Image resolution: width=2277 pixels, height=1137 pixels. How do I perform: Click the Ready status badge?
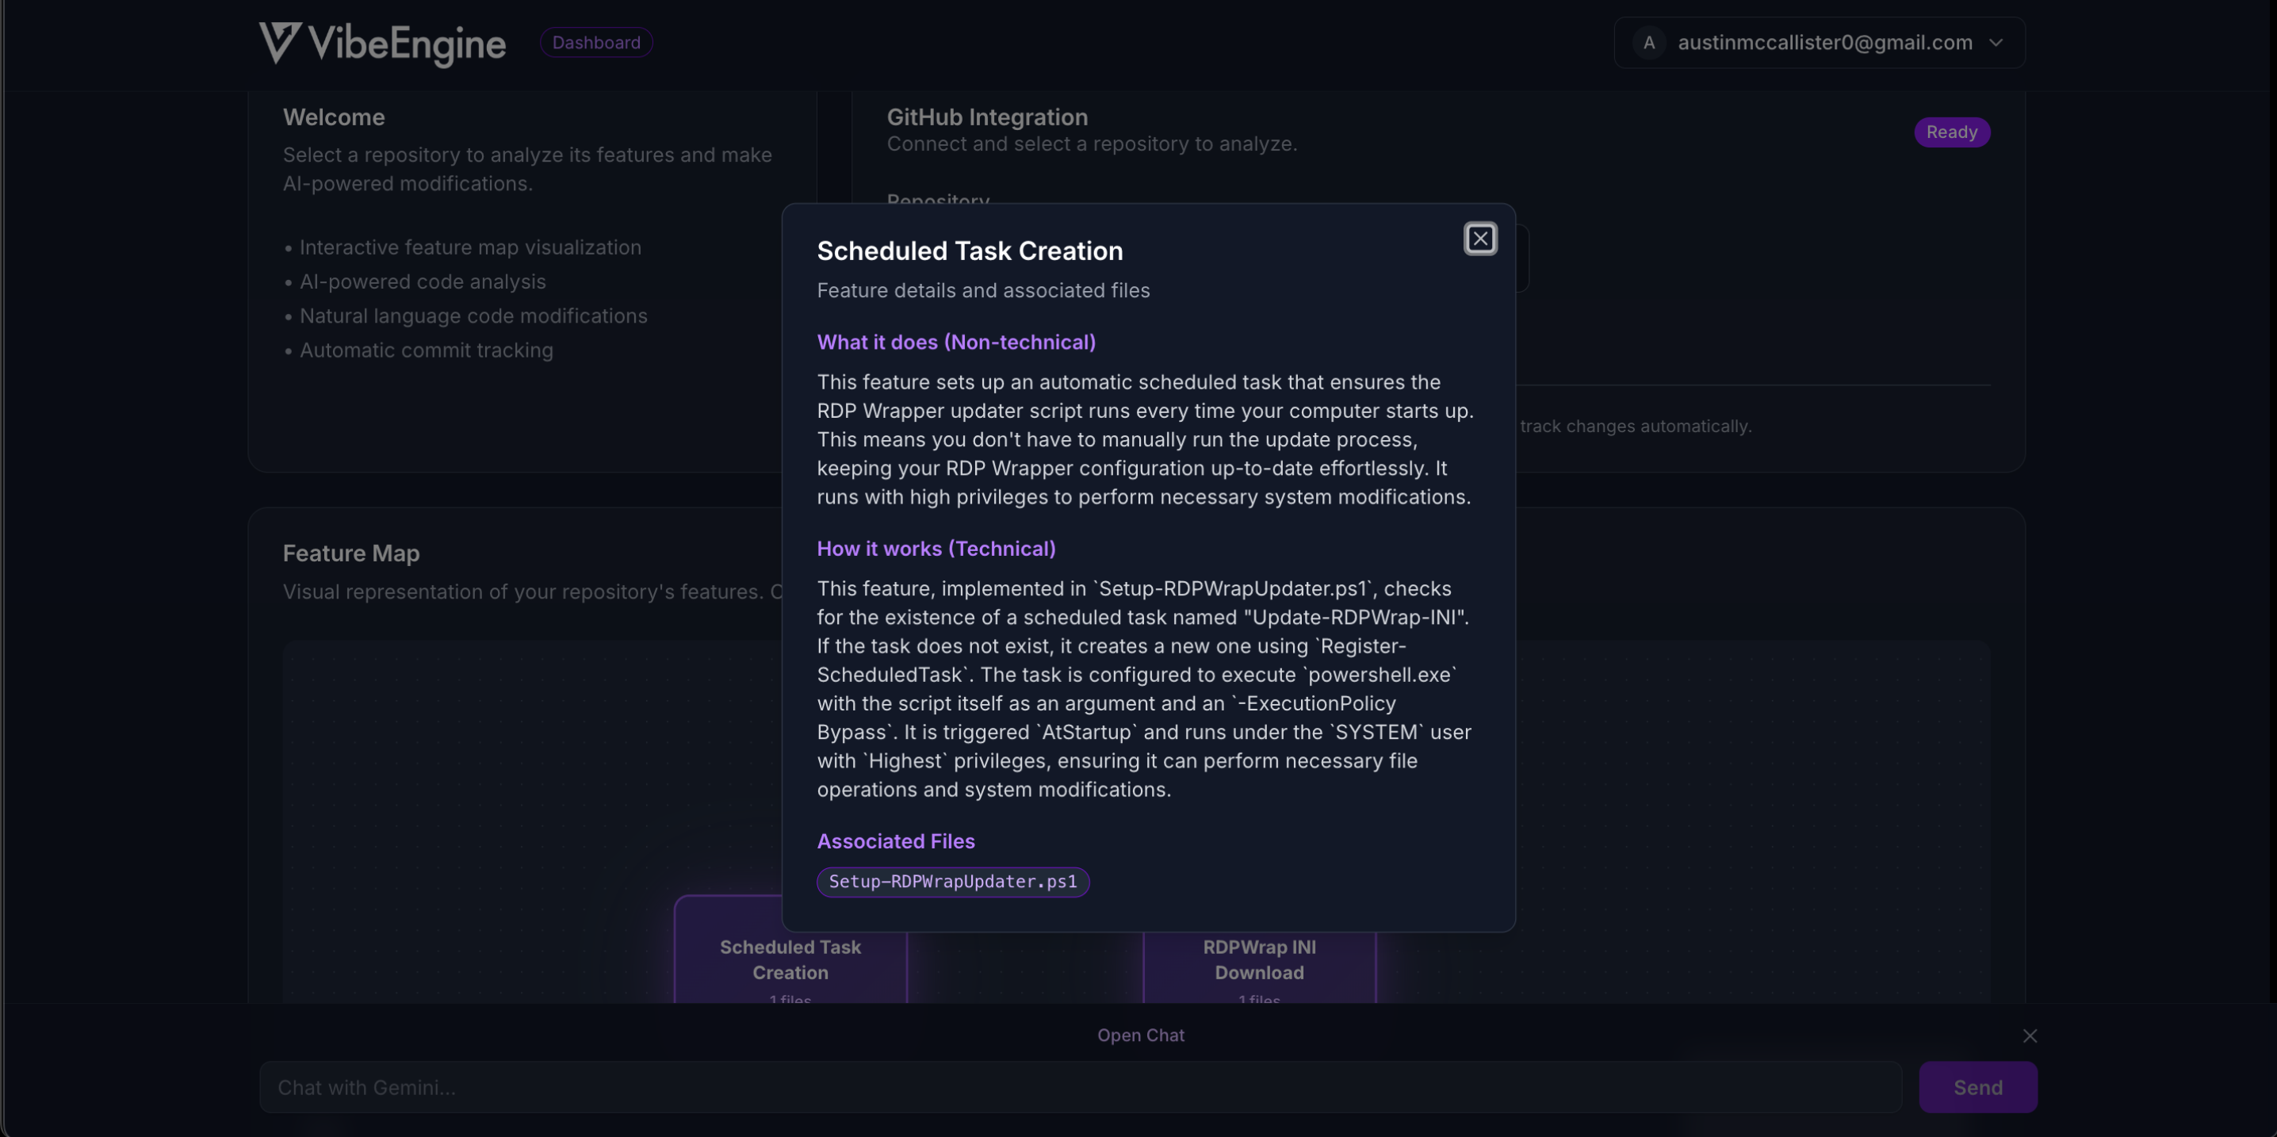1951,132
